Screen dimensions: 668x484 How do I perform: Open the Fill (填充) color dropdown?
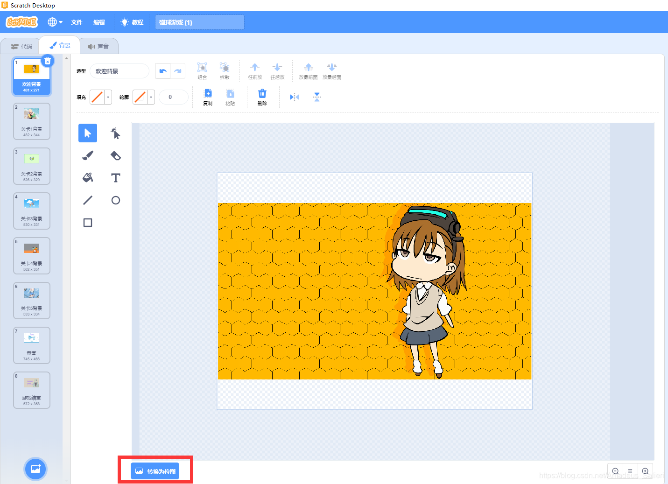[x=101, y=97]
